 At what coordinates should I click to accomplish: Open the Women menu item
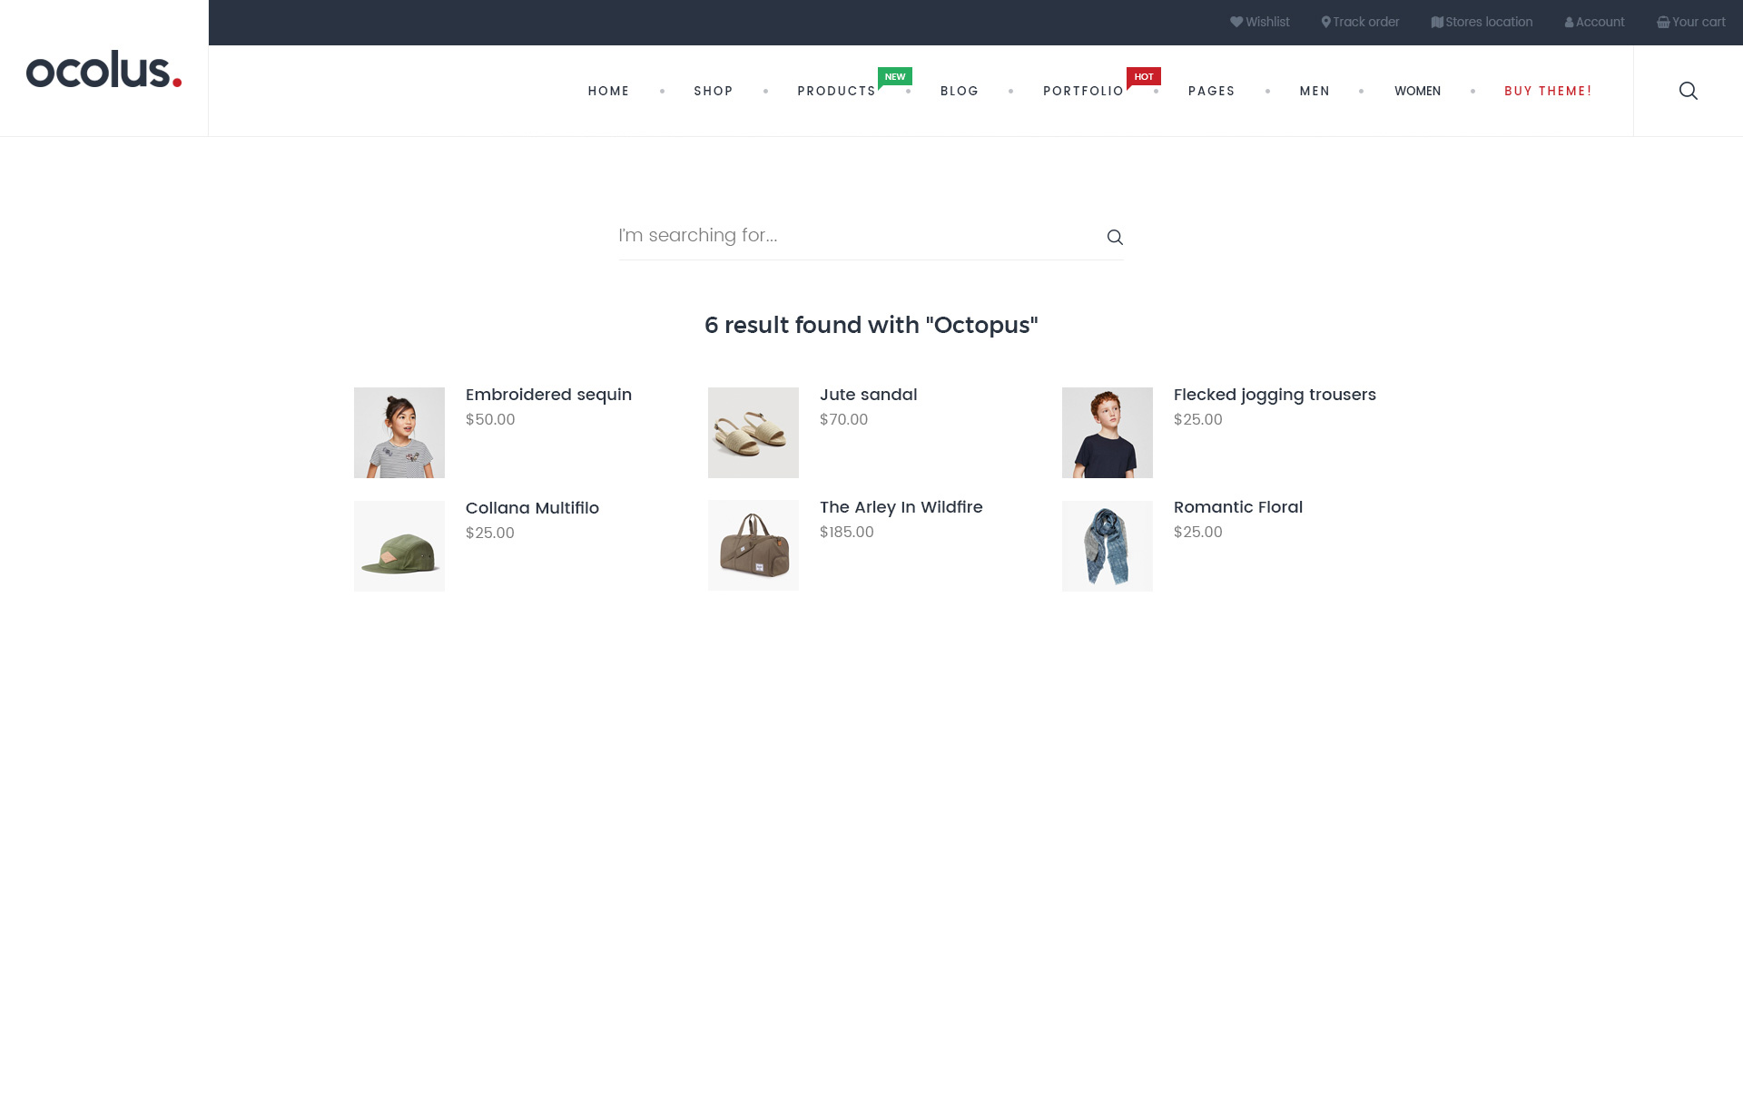pos(1417,91)
